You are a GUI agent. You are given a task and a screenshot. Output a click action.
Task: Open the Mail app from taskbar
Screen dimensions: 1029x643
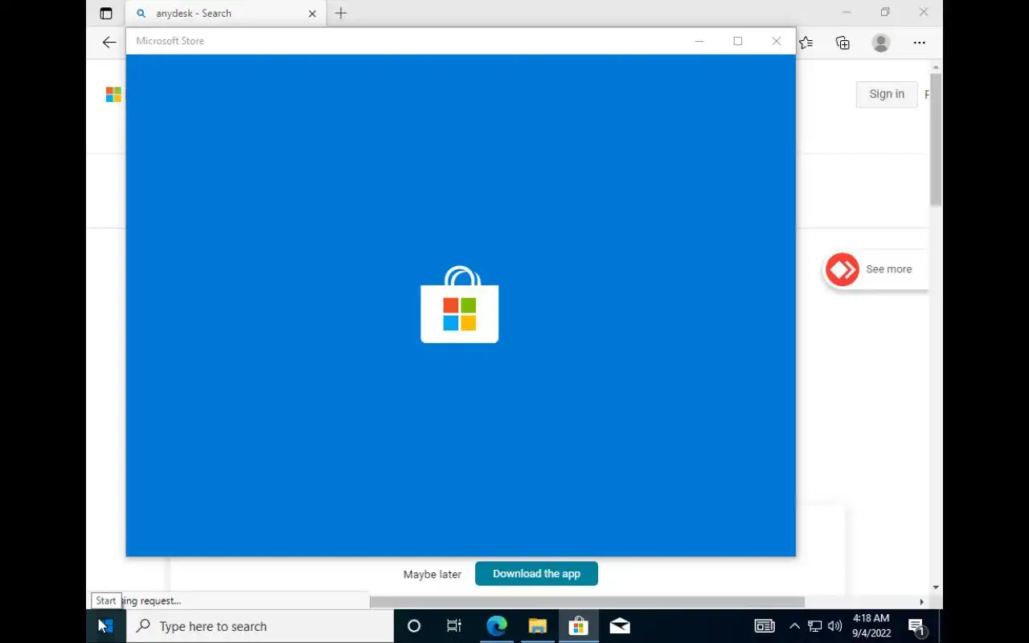[619, 626]
